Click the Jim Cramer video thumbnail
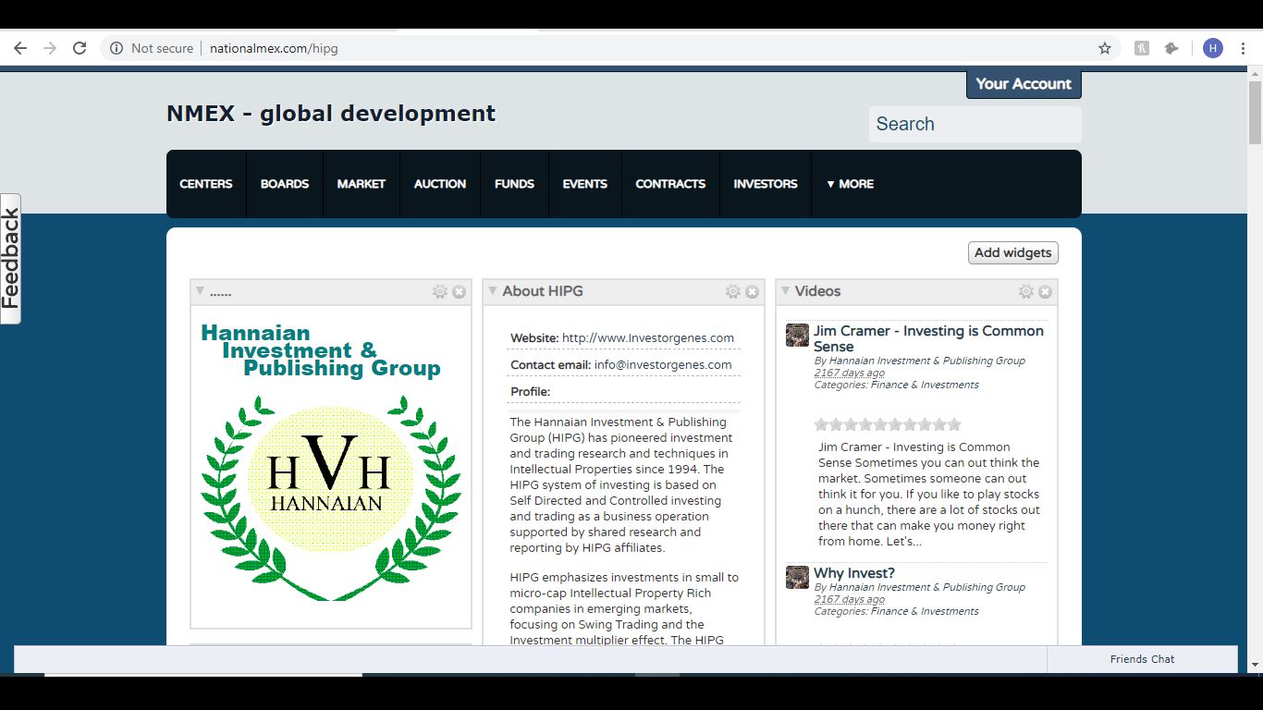This screenshot has height=710, width=1263. point(797,335)
